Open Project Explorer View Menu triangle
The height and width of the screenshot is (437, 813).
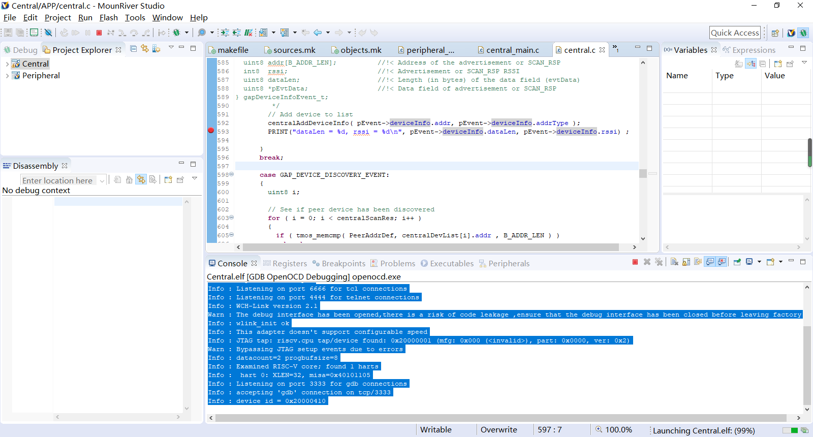(x=171, y=48)
